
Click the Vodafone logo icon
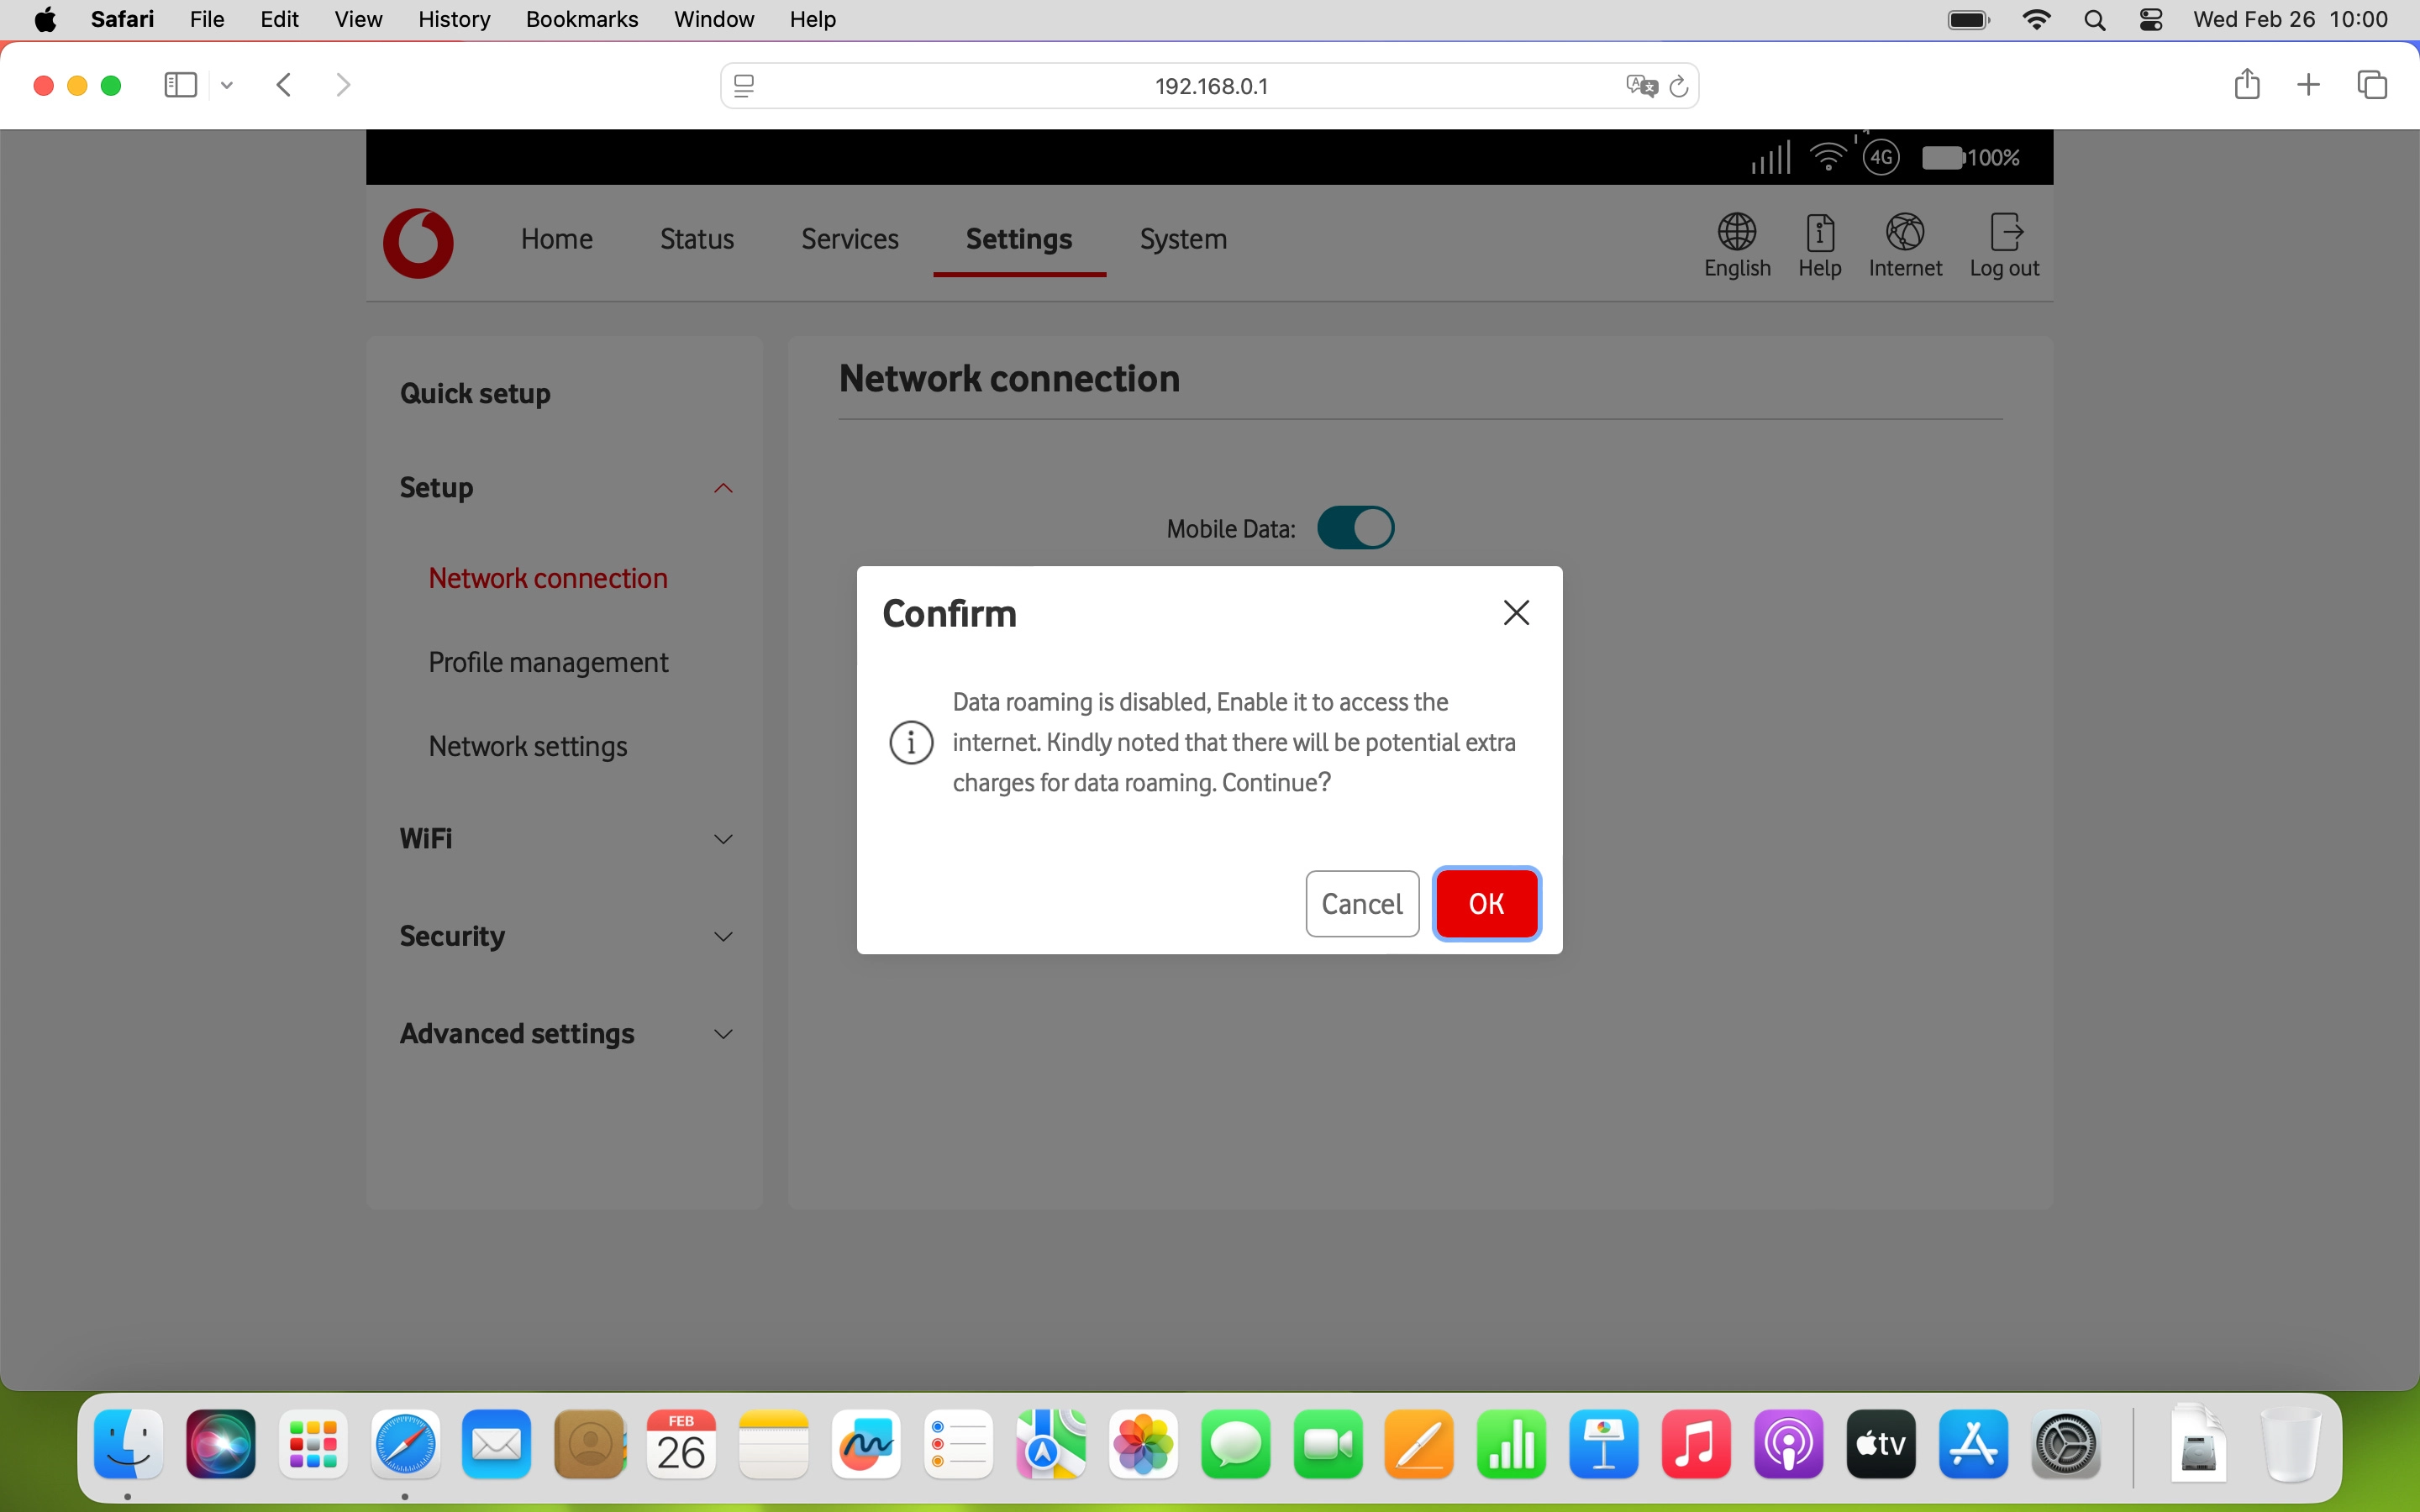[418, 242]
